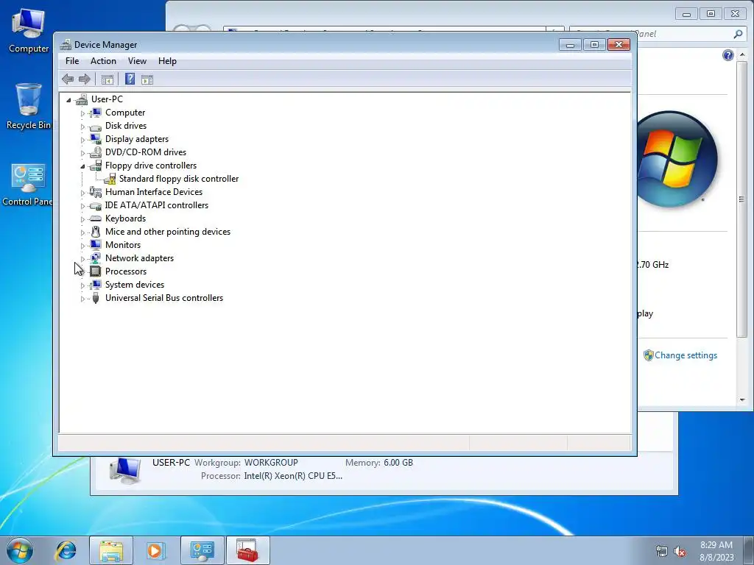Click the Keyboards category icon
The height and width of the screenshot is (565, 754).
click(x=96, y=218)
